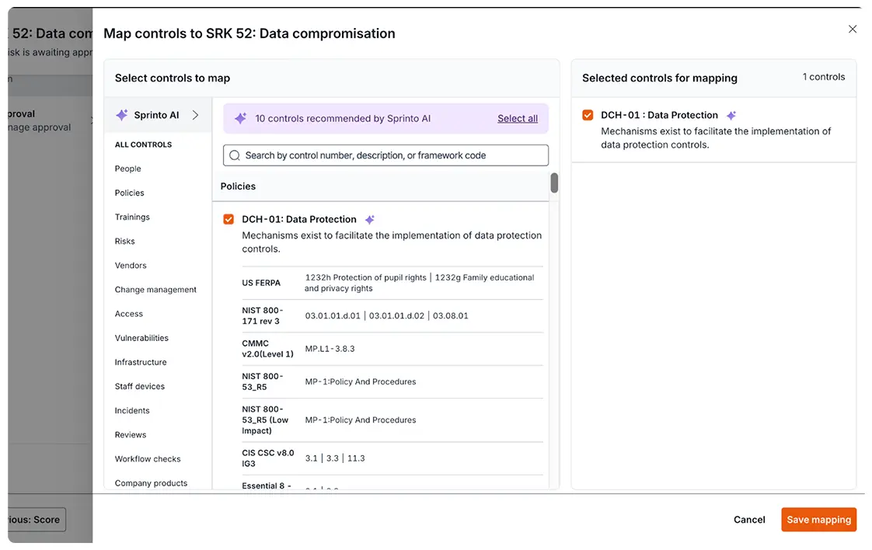The width and height of the screenshot is (872, 550).
Task: Select the Vendors category in sidebar
Action: (x=131, y=266)
